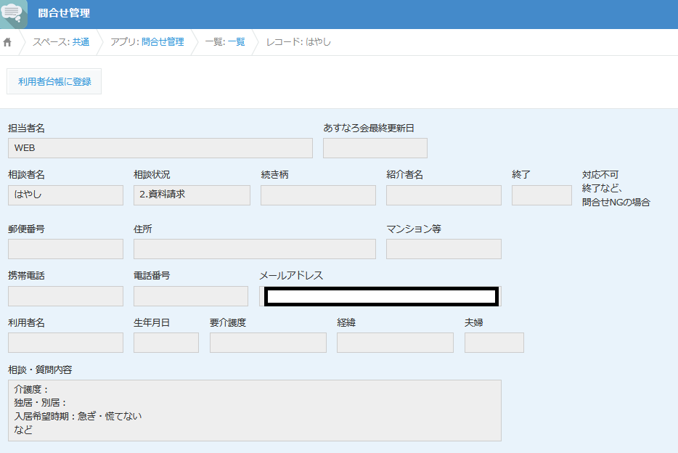
Task: Select the 紹介者名 field
Action: [x=444, y=195]
